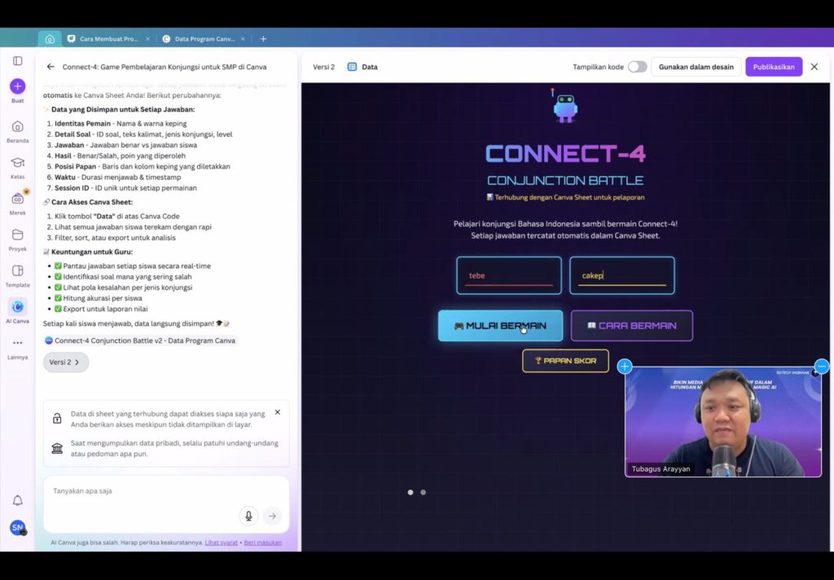
Task: Dismiss the data sharing notice
Action: coord(277,412)
